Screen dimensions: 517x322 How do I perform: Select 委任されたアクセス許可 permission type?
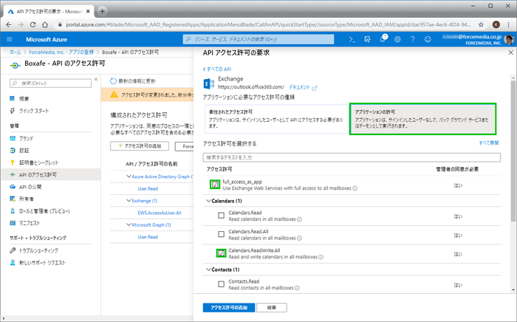(x=277, y=119)
